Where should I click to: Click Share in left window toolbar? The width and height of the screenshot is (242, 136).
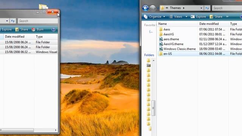22,29
